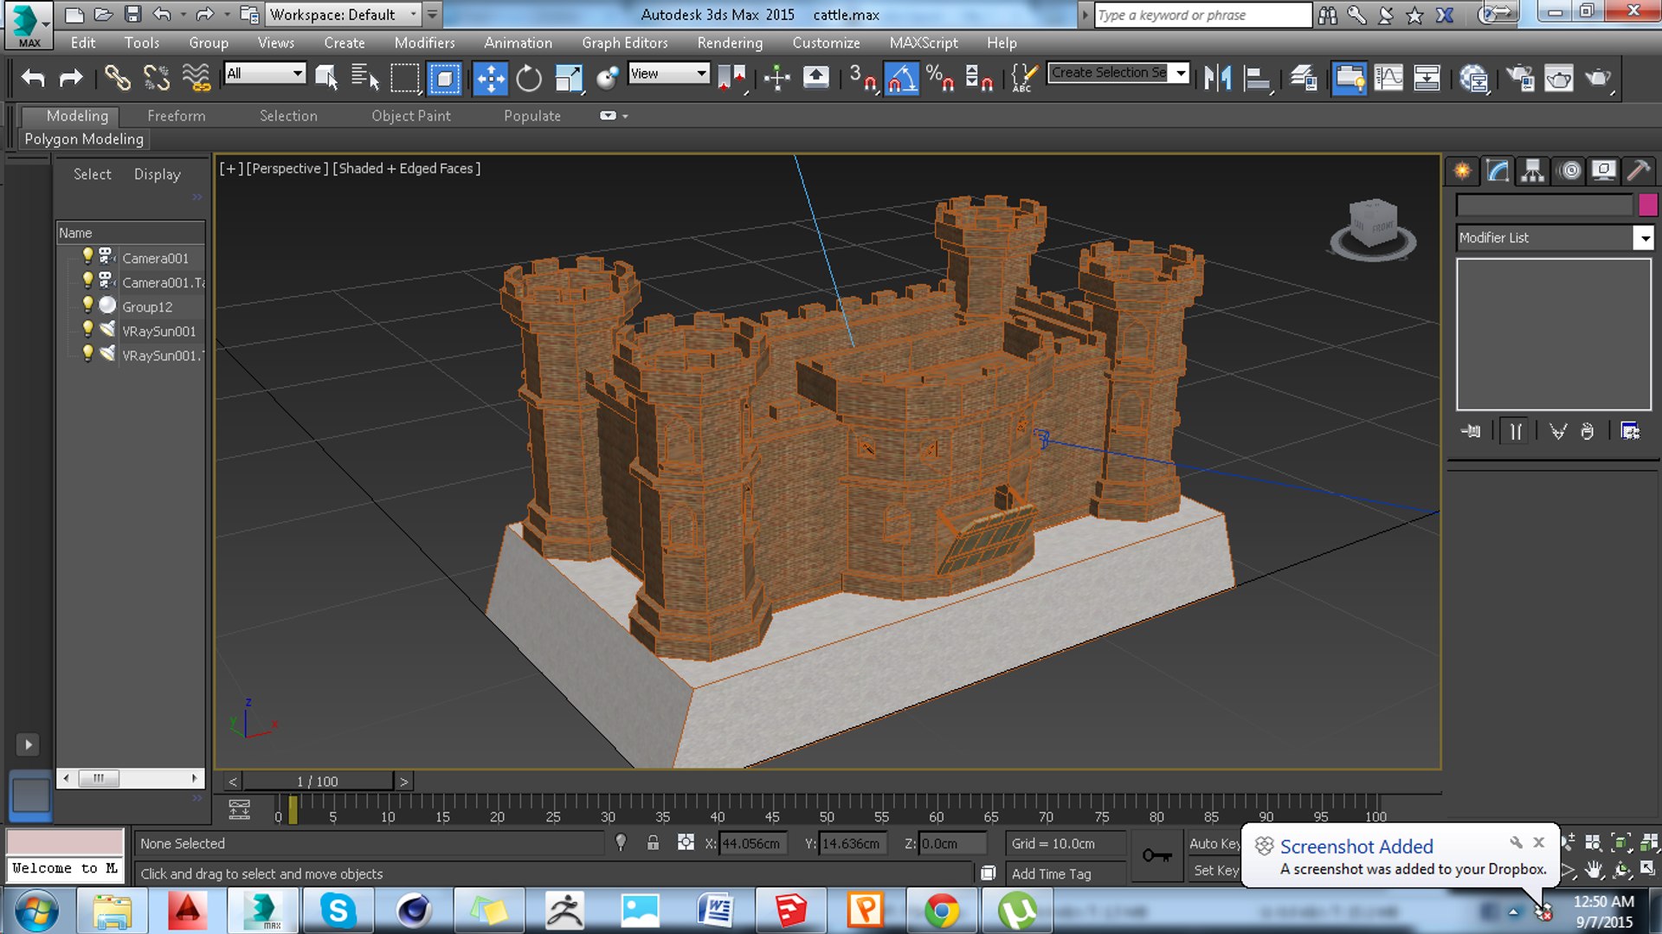Click the Z coordinate input field
1662x934 pixels.
951,844
